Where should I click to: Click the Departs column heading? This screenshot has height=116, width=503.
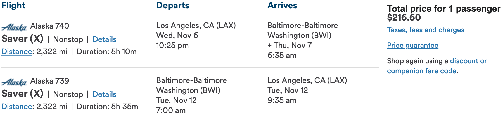[173, 5]
